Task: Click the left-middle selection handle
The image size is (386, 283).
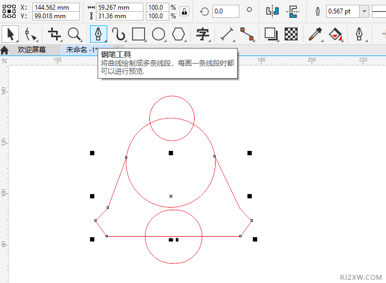Action: coord(92,196)
